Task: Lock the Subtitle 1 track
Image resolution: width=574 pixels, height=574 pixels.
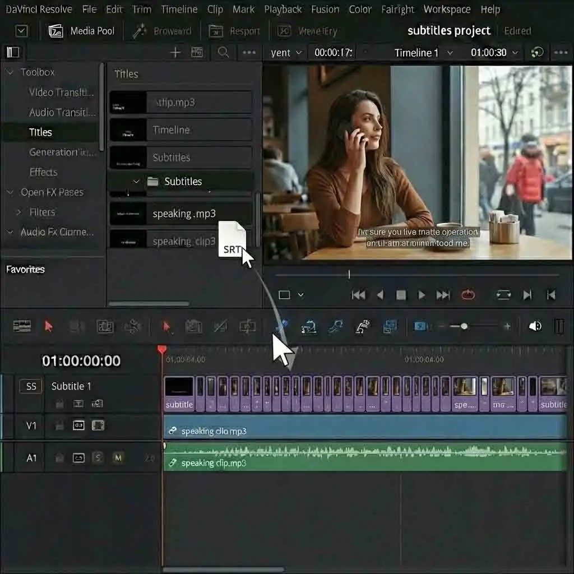Action: tap(59, 403)
